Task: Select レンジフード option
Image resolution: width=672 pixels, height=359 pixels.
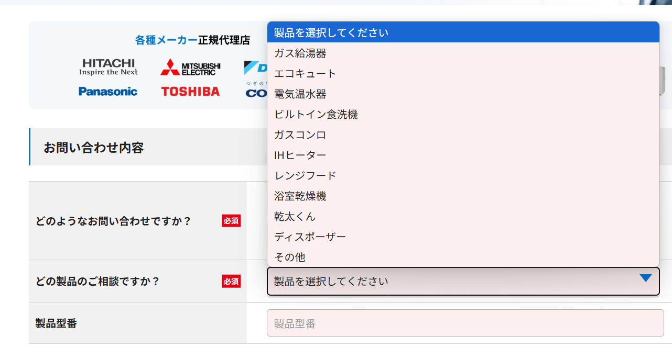Action: pyautogui.click(x=305, y=176)
